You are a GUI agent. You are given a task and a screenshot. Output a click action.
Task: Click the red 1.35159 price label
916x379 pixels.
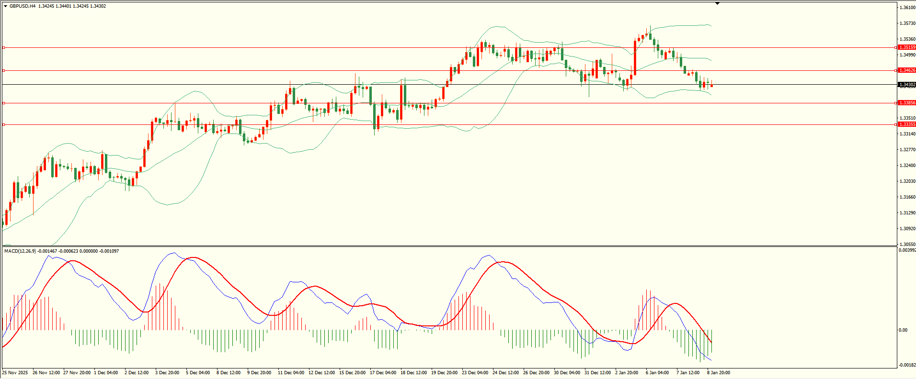(x=906, y=47)
